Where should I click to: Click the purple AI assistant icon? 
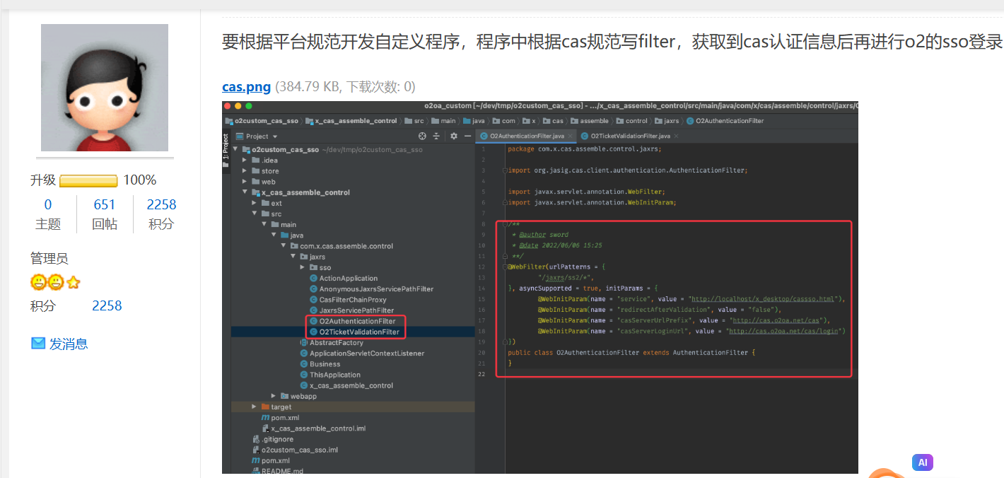coord(922,462)
